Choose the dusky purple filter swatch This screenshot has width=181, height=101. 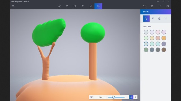coord(164,44)
